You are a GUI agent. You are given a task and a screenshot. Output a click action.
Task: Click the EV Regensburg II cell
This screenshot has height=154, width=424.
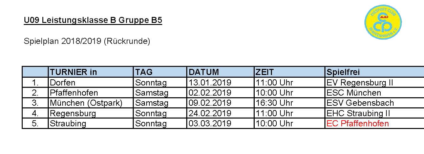(x=375, y=82)
